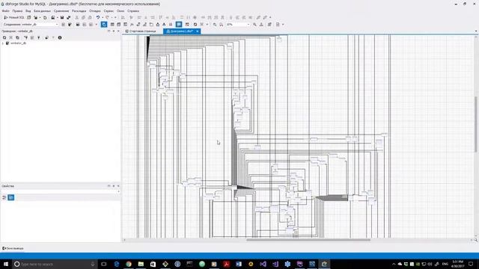The image size is (479, 269).
Task: Open the Соединение connection combo box
Action: pyautogui.click(x=31, y=25)
